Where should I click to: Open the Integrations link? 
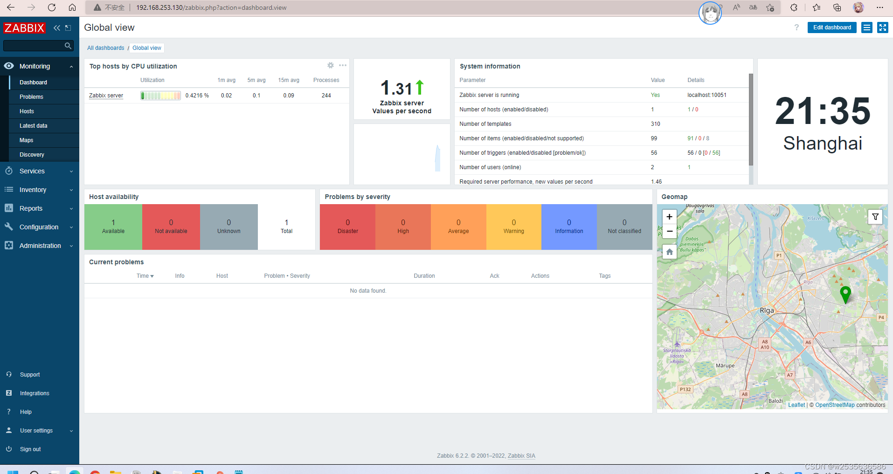[x=35, y=393]
